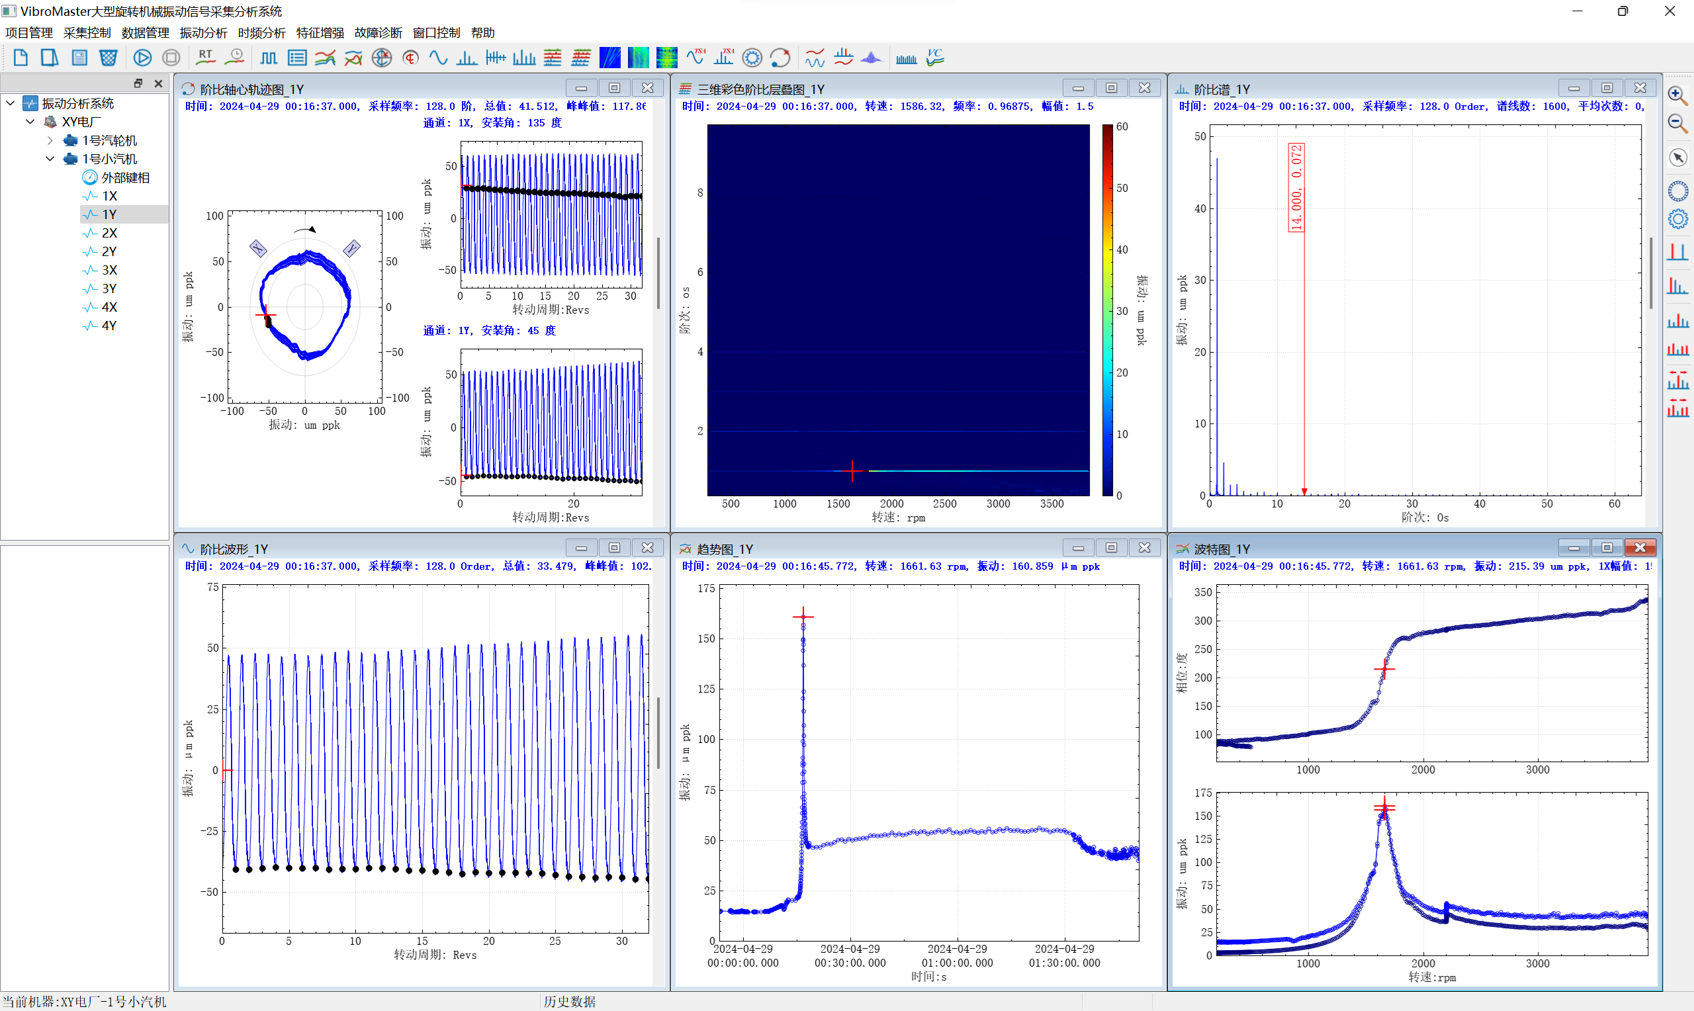
Task: Maximize the 阶比轴心轨迹图_1Y window
Action: coord(614,88)
